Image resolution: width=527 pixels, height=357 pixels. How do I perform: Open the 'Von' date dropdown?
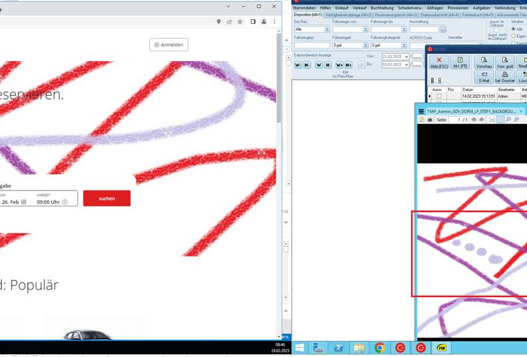pos(406,57)
